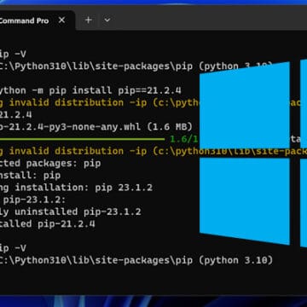Click the 'ython -m pip install pip==21.2.4' line
The height and width of the screenshot is (307, 307).
click(90, 90)
